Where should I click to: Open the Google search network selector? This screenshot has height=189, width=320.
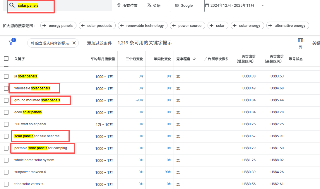coord(187,6)
